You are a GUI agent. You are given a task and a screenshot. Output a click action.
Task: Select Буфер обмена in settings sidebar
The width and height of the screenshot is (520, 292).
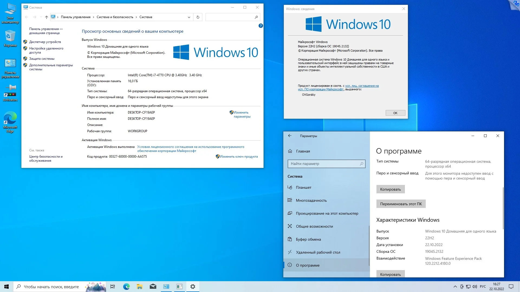(x=308, y=239)
